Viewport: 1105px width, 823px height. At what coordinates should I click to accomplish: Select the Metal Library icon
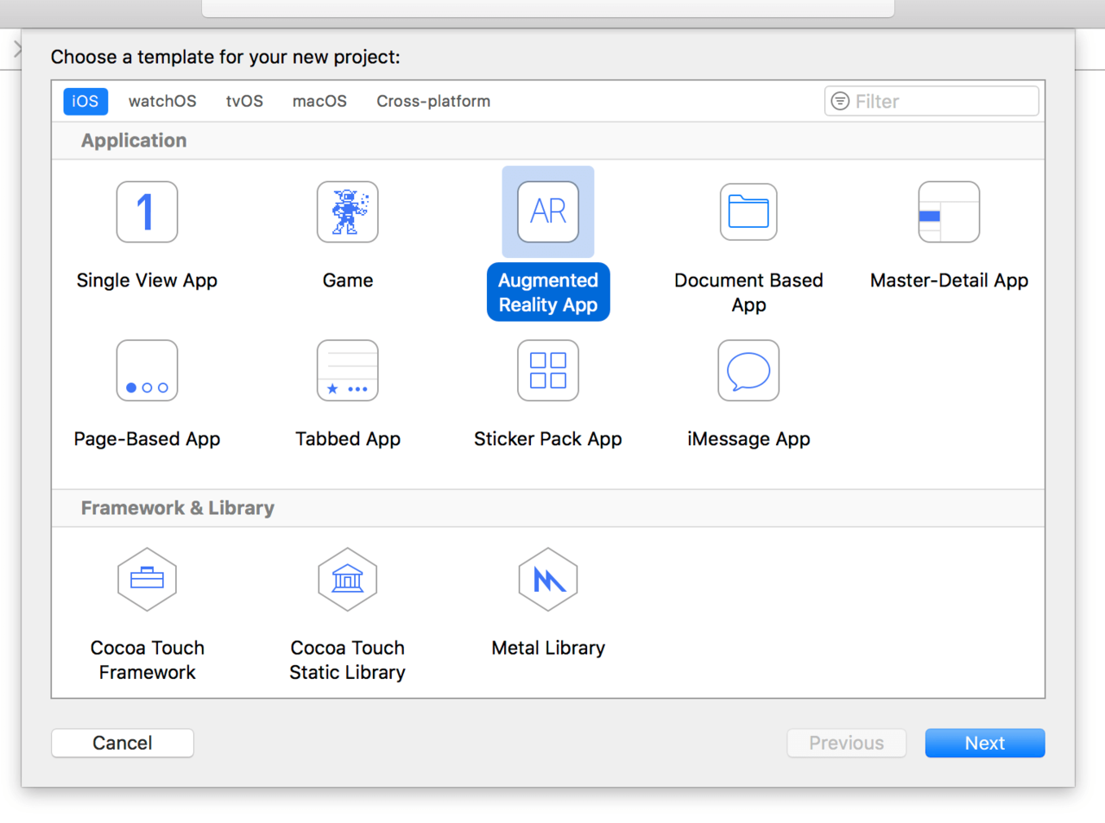tap(548, 579)
